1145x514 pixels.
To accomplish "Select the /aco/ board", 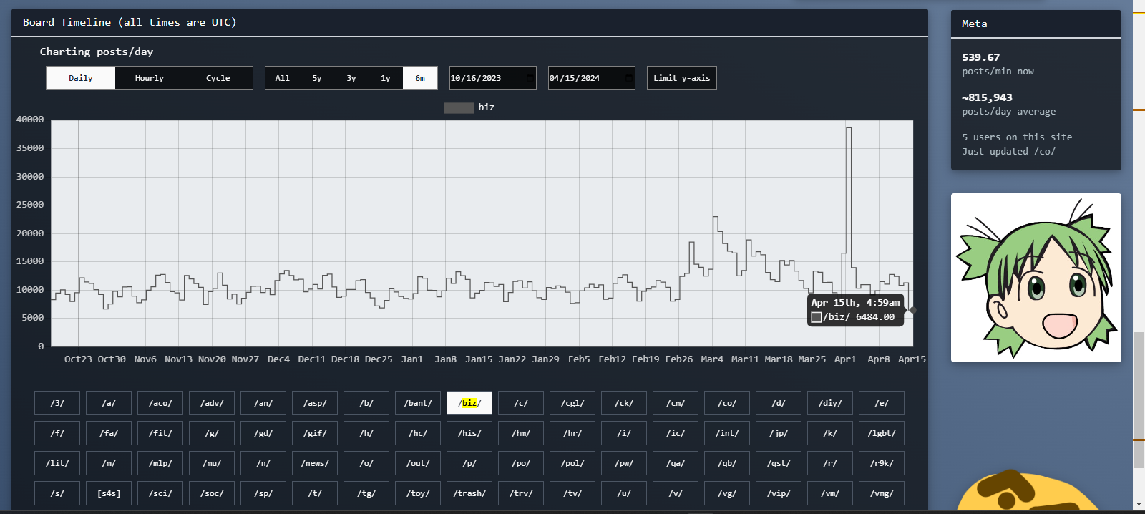I will coord(160,403).
